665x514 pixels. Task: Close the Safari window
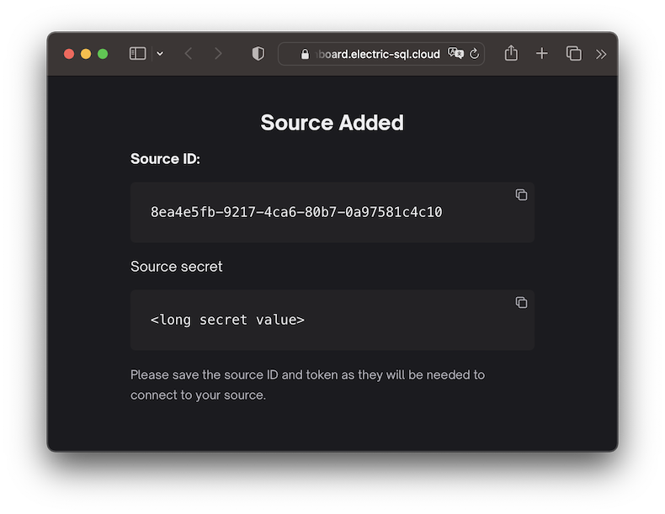[69, 54]
